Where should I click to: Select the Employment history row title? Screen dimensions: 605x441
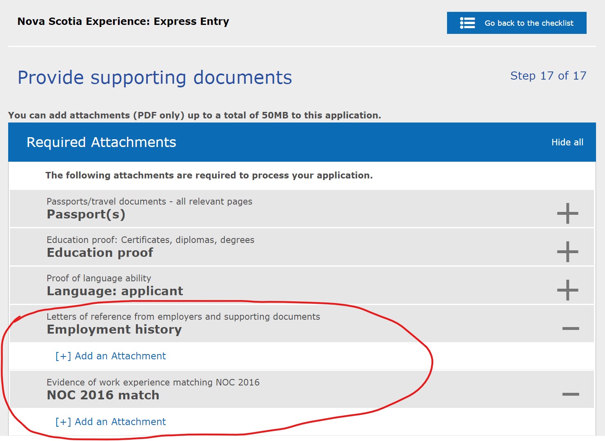coord(114,330)
